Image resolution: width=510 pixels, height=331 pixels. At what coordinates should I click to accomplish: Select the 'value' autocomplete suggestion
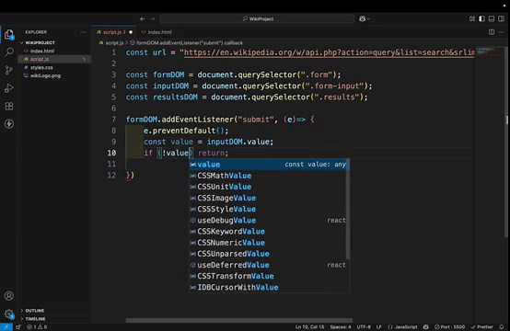pos(269,165)
